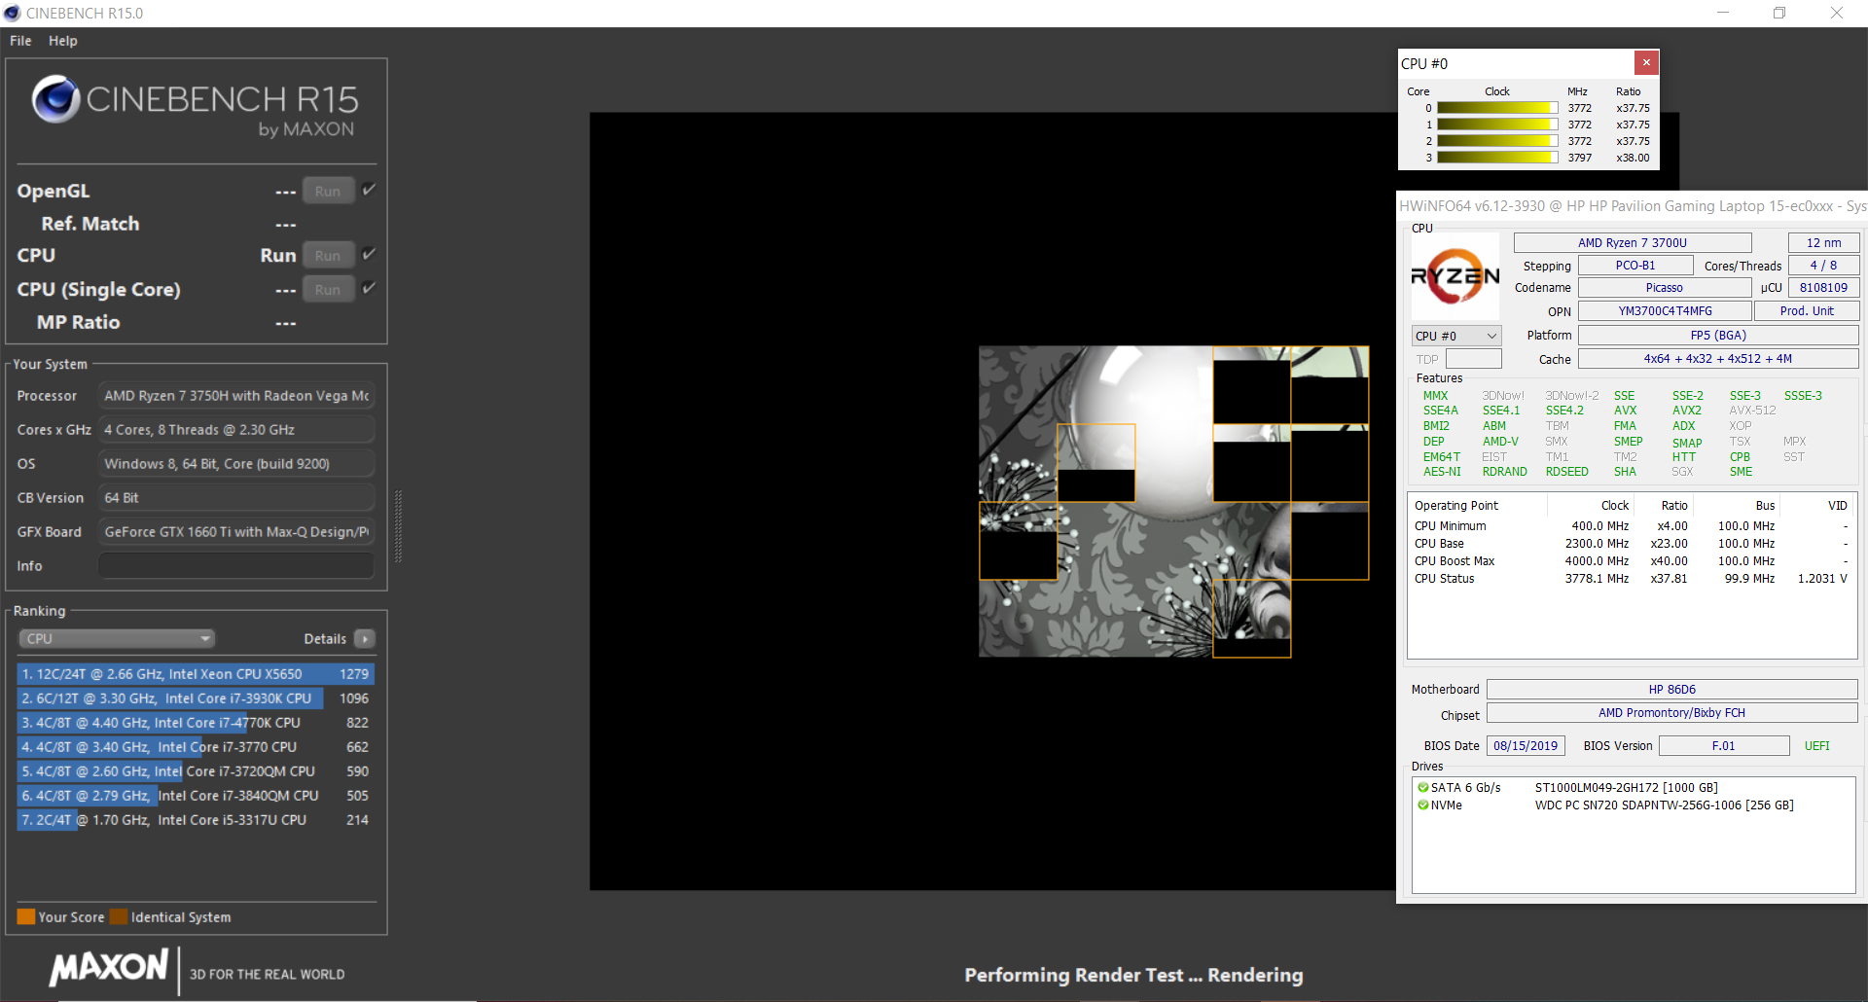Click the TDP value field

(1473, 359)
